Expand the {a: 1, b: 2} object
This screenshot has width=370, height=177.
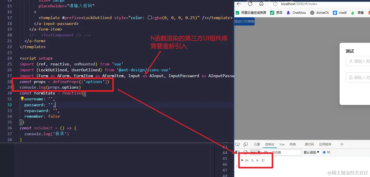pos(242,160)
